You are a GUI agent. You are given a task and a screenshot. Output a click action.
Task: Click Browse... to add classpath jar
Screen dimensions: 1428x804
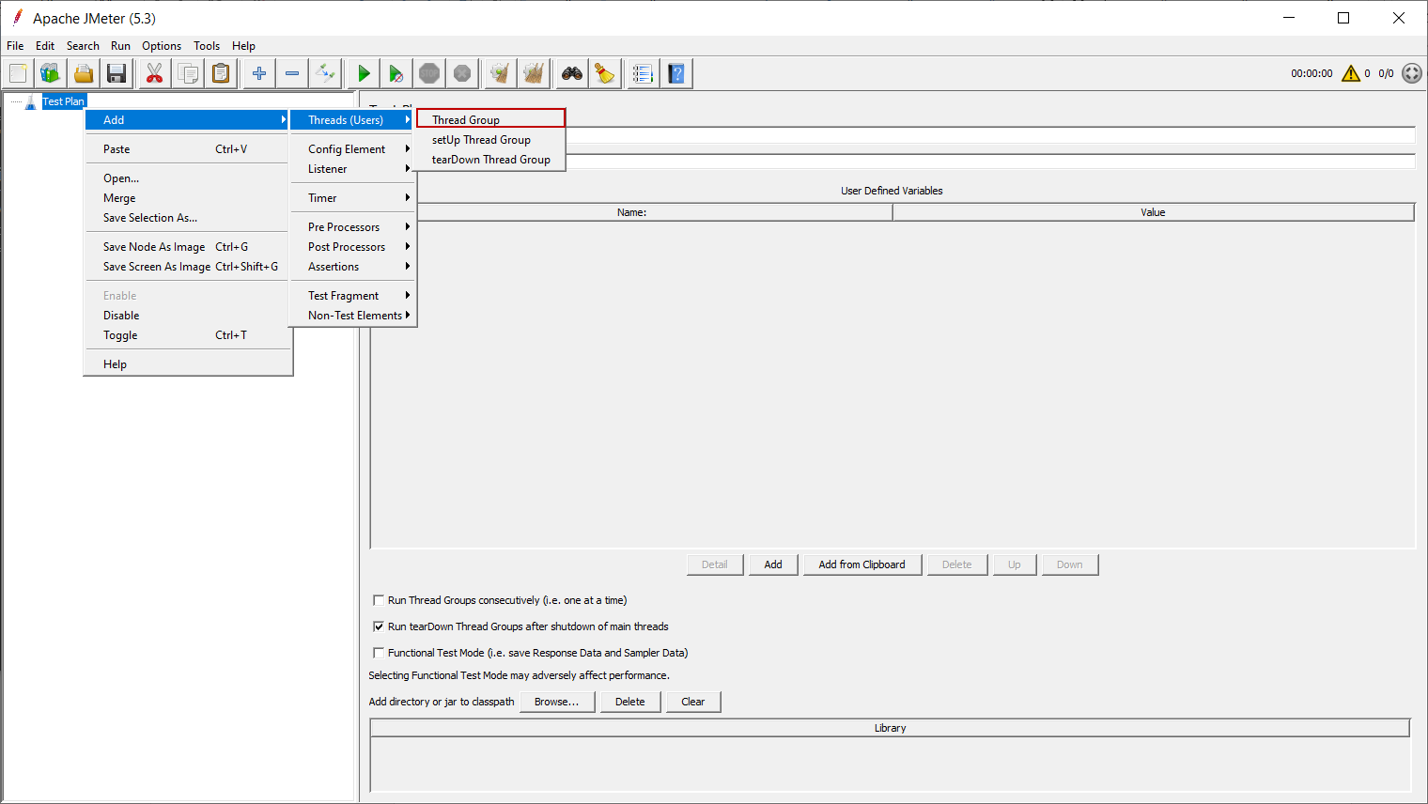click(557, 702)
